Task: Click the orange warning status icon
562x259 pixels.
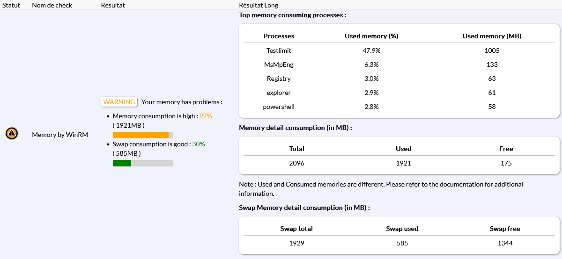Action: coord(12,134)
